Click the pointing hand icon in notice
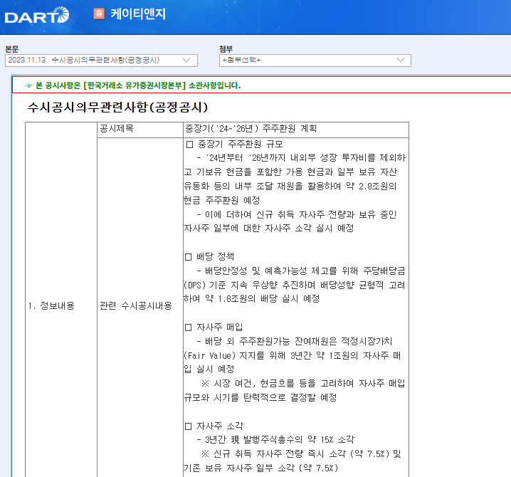511x477 pixels. 29,85
